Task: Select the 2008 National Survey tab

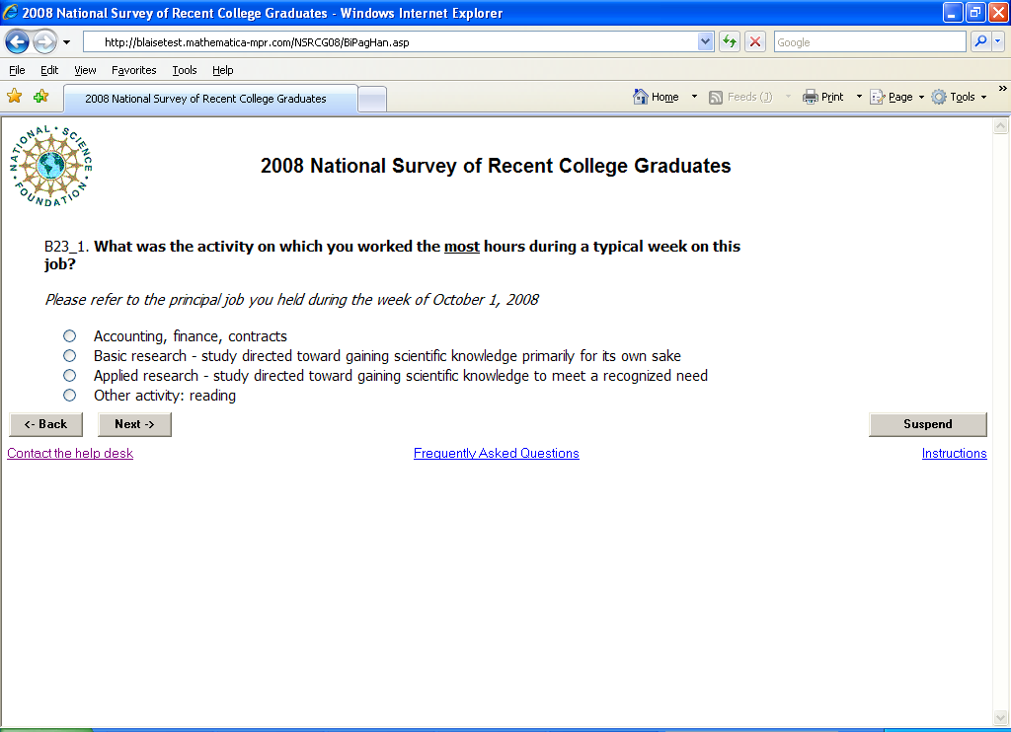Action: tap(210, 99)
